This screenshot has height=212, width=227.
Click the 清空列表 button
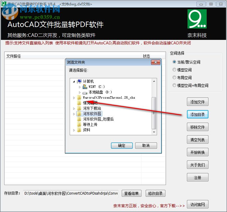pyautogui.click(x=197, y=140)
